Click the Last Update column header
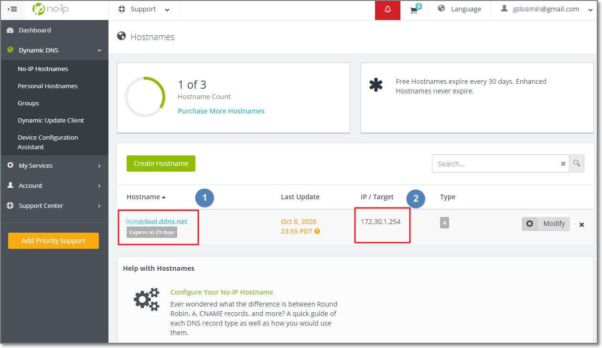This screenshot has height=348, width=602. pos(300,197)
